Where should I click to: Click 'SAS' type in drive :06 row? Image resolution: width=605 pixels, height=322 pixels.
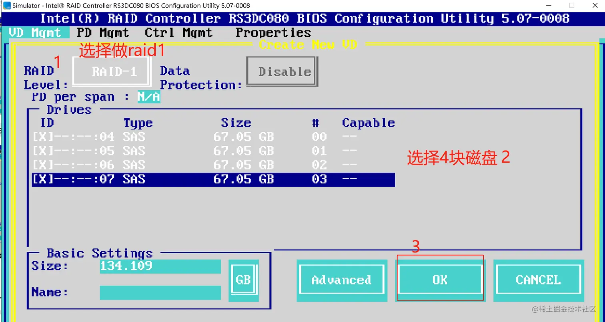134,165
